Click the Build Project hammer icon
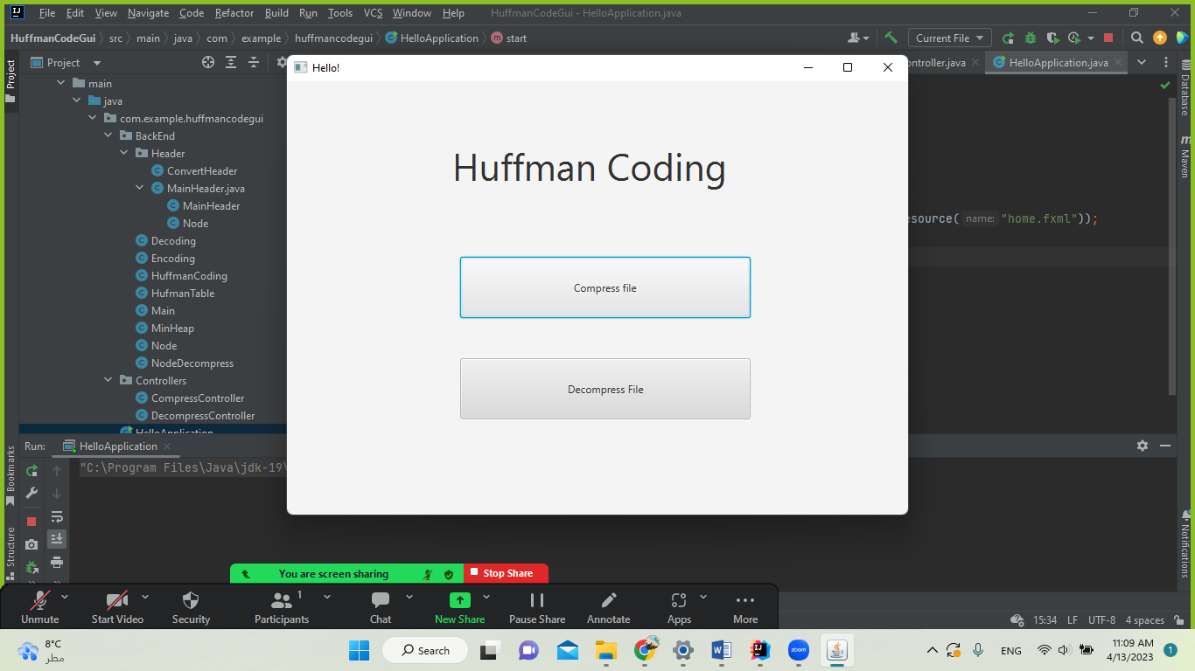This screenshot has width=1195, height=671. 891,38
